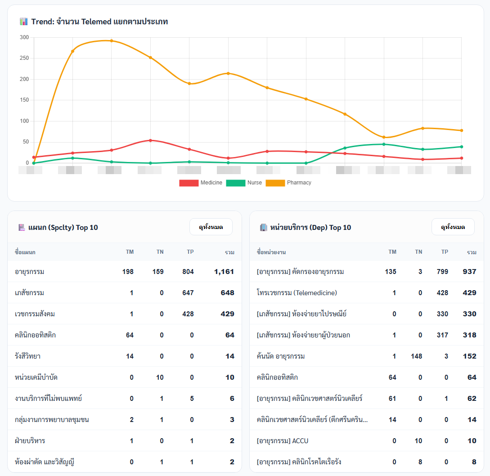
Task: Select the อายุรกรรม row in the Spclty table
Action: pyautogui.click(x=124, y=272)
